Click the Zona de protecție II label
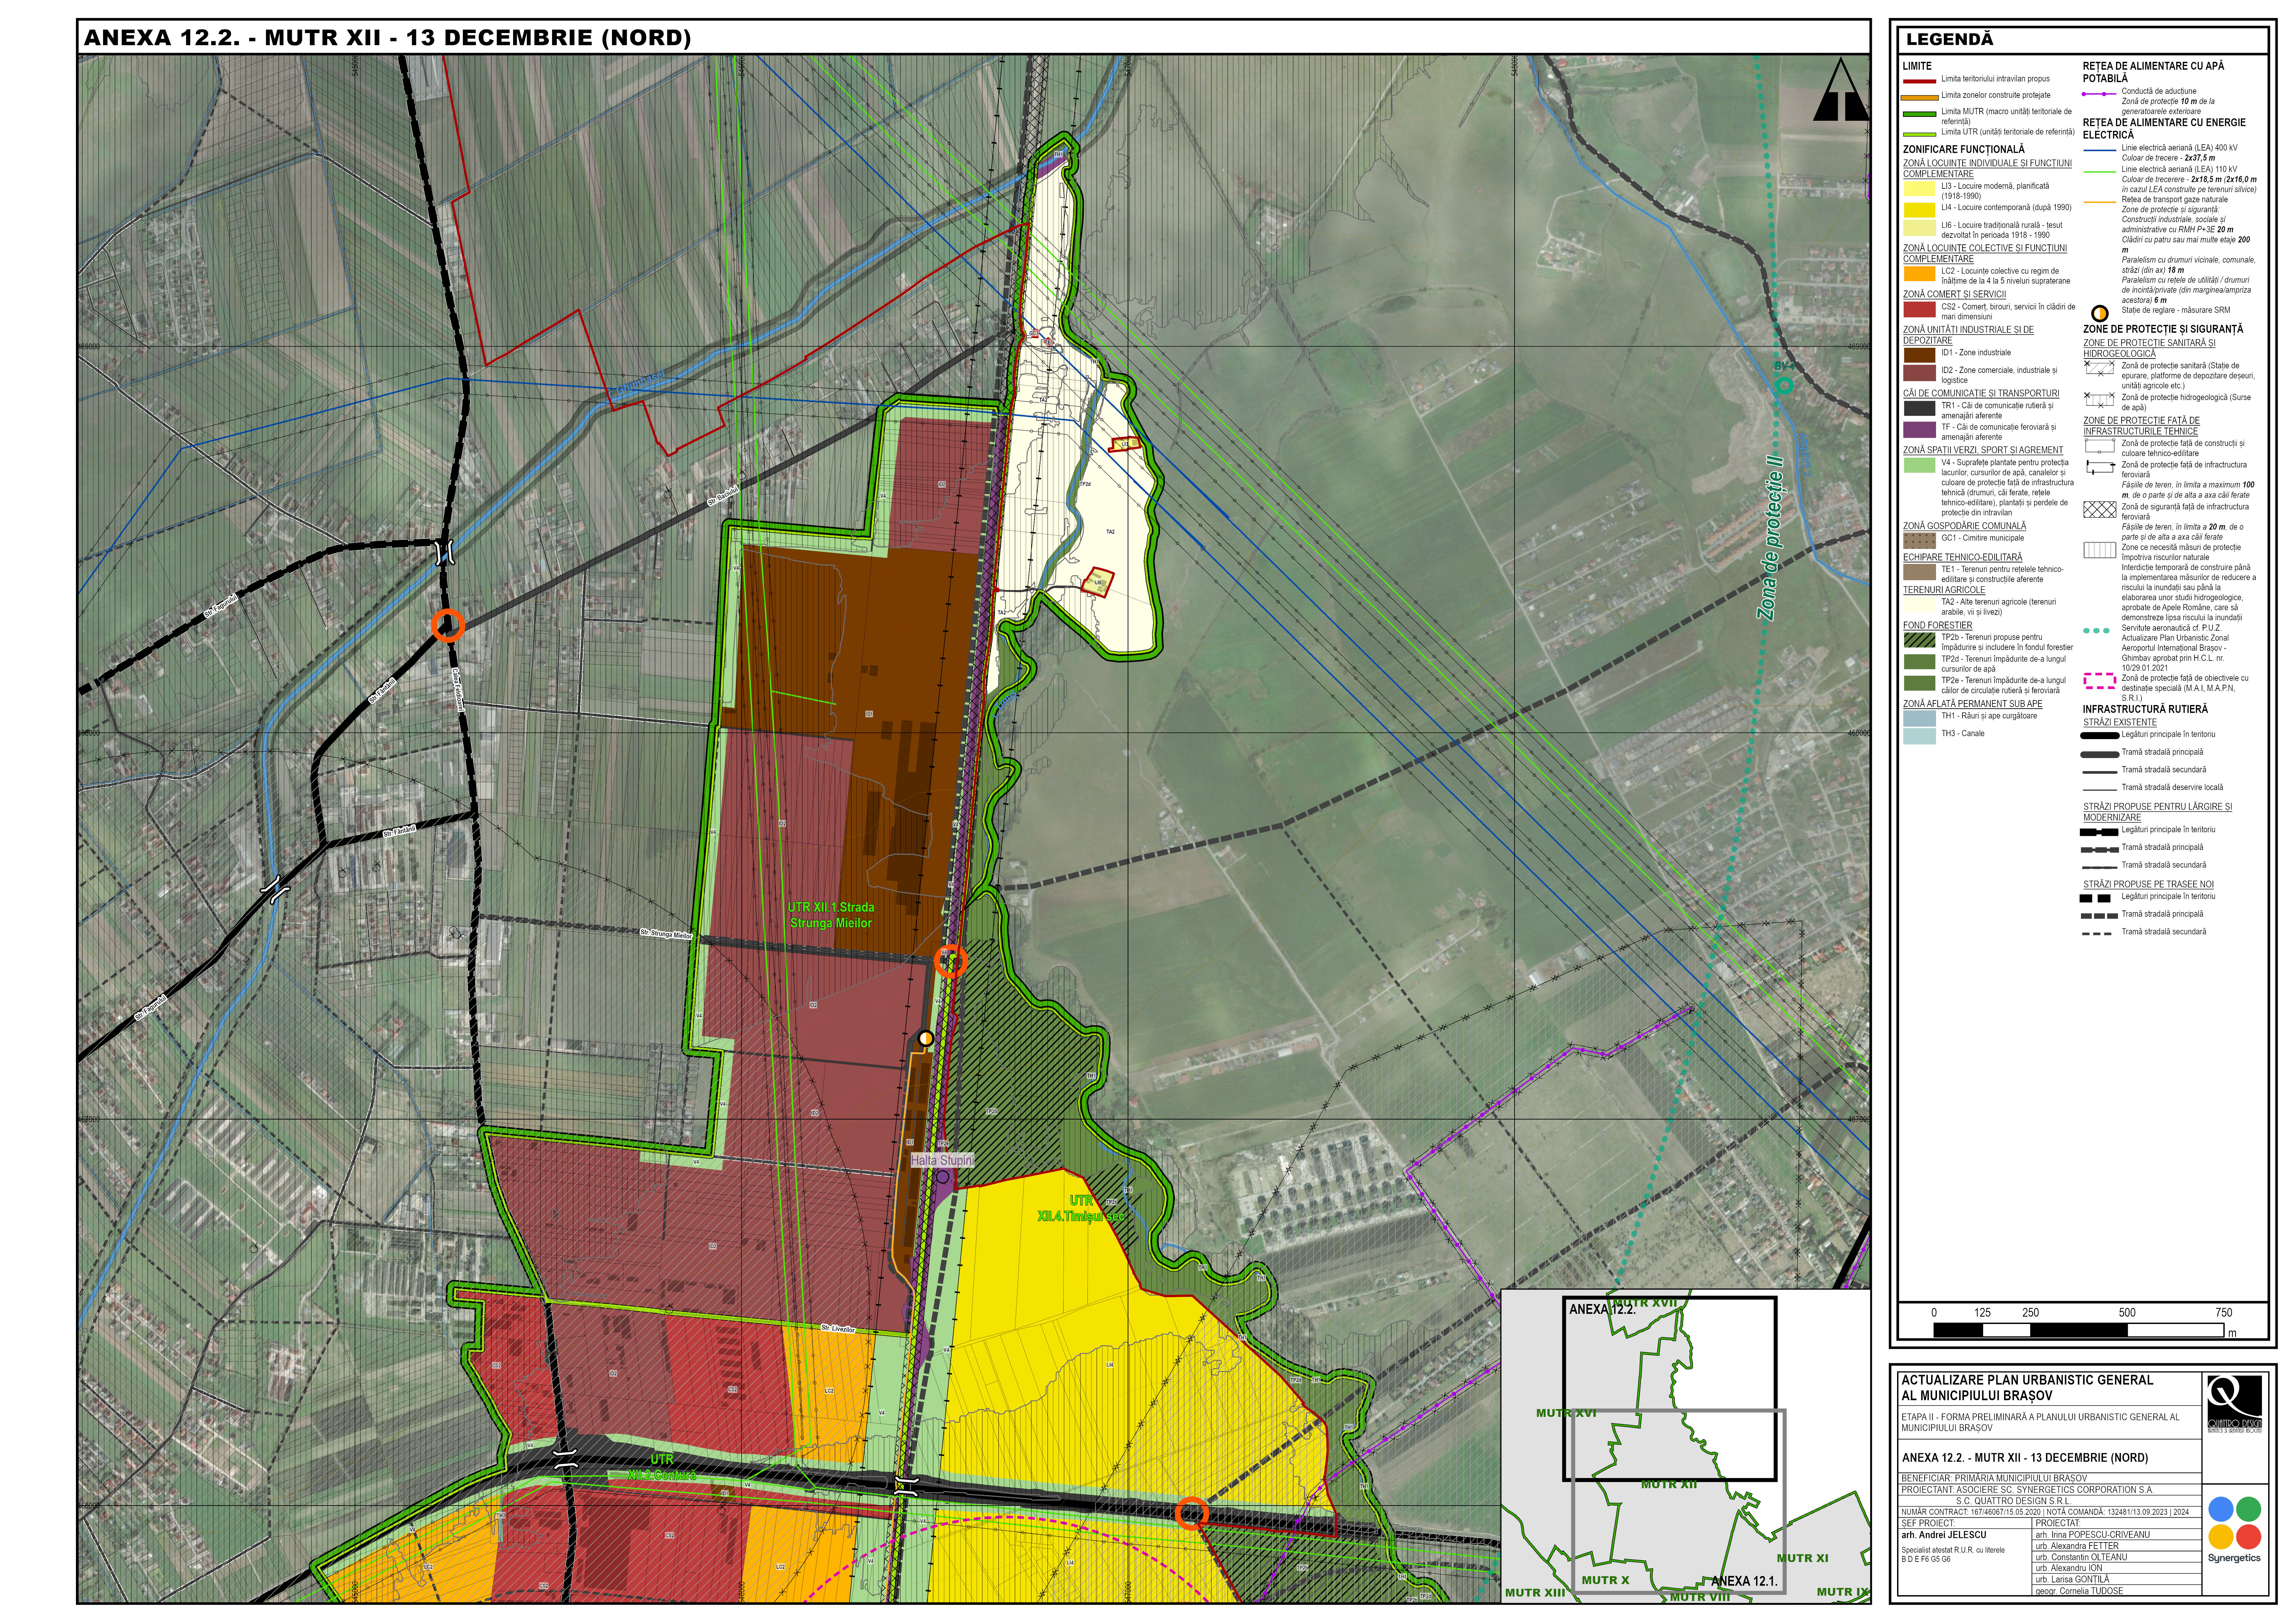Viewport: 2296px width, 1623px height. pos(1771,538)
